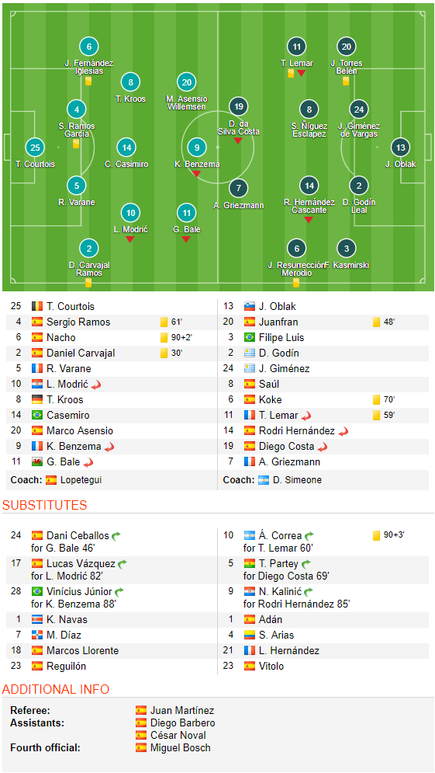Click red arrow under Diego Costa on pitch
This screenshot has width=435, height=773.
(238, 141)
